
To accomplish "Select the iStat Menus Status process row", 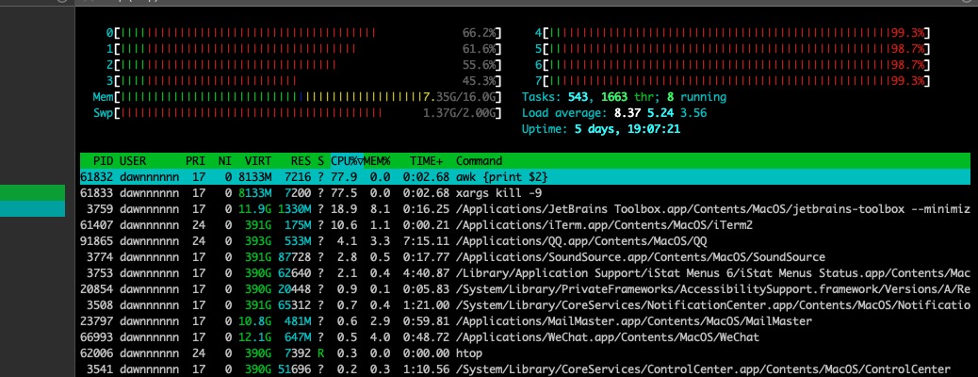I will coord(525,273).
